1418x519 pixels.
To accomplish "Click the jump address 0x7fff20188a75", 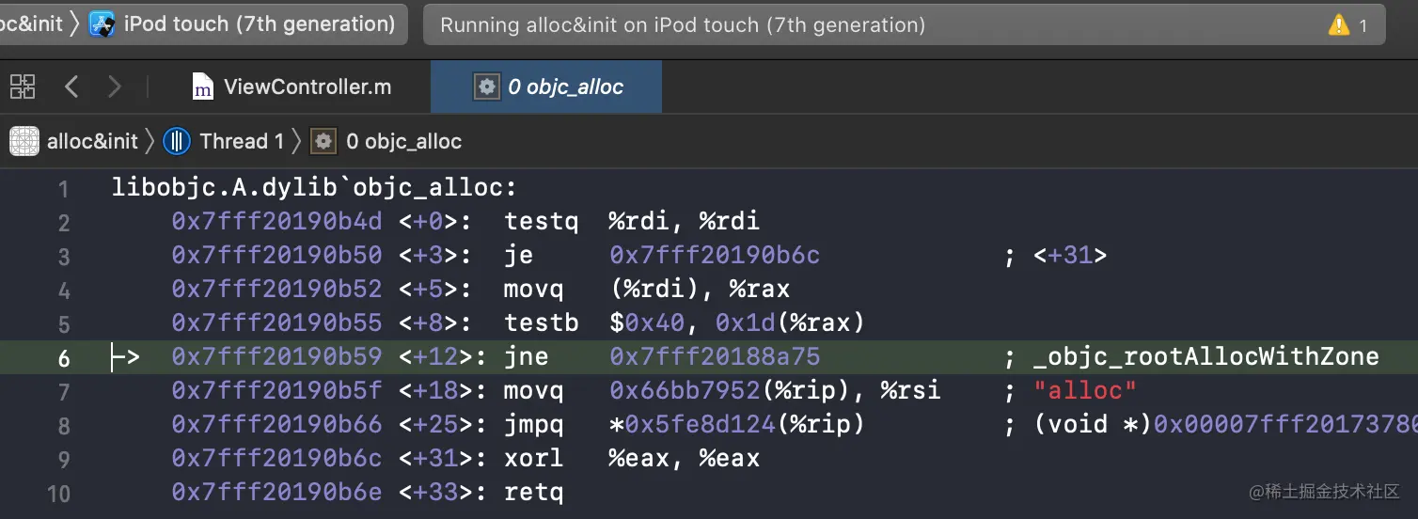I will coord(715,357).
